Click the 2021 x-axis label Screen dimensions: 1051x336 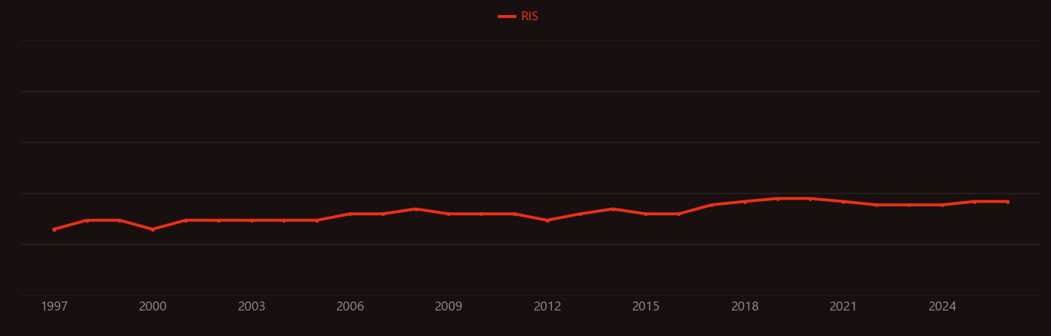[843, 307]
